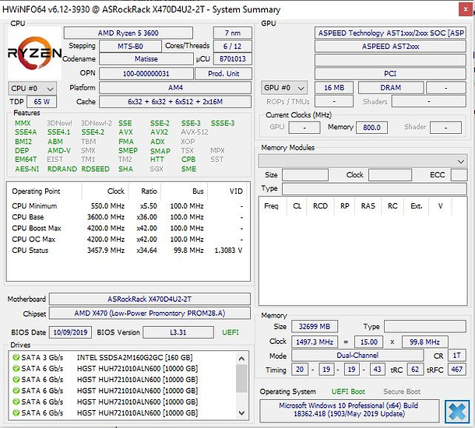Click the blue X close icon at bottom right
This screenshot has width=475, height=428.
pos(457,412)
